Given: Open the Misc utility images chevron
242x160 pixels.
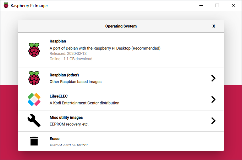Looking at the screenshot, I should 213,121.
